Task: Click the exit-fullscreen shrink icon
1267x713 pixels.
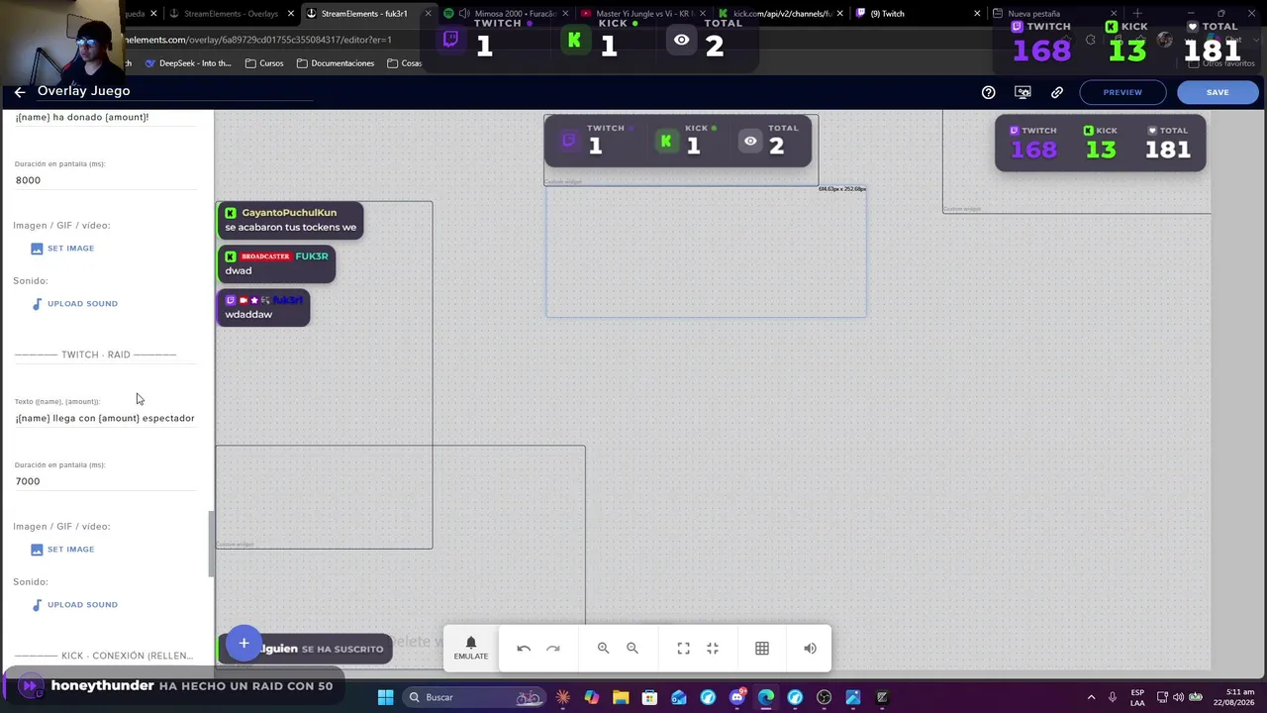Action: coord(713,649)
